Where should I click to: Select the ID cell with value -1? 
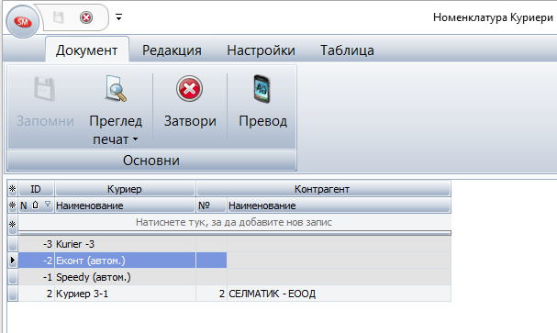tap(36, 277)
